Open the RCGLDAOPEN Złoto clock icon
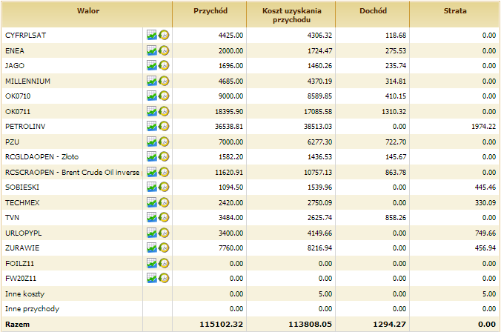 [164, 156]
